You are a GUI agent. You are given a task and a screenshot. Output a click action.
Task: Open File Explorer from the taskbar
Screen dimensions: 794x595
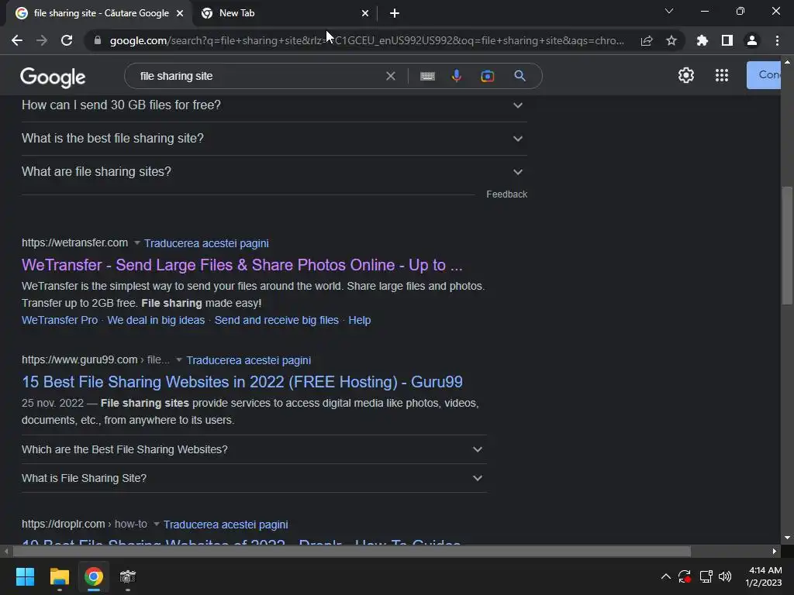(x=59, y=576)
